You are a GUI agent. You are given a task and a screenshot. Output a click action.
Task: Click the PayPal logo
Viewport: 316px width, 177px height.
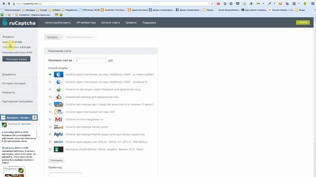pyautogui.click(x=58, y=134)
